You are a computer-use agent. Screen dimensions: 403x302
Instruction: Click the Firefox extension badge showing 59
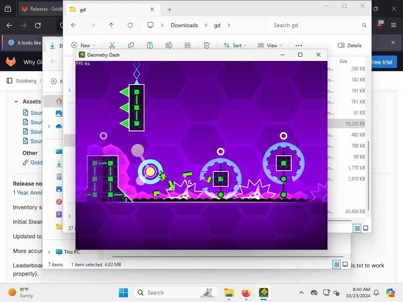380,24
